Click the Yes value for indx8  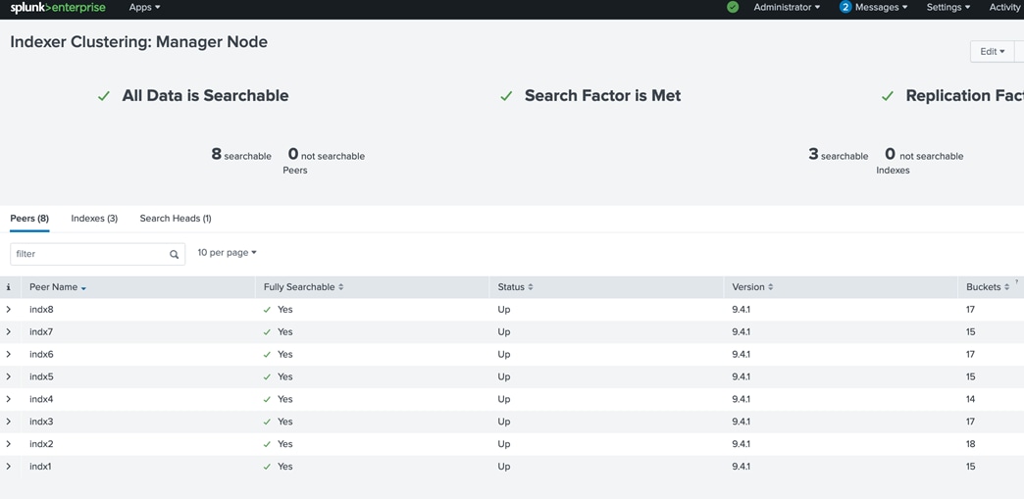click(x=284, y=310)
